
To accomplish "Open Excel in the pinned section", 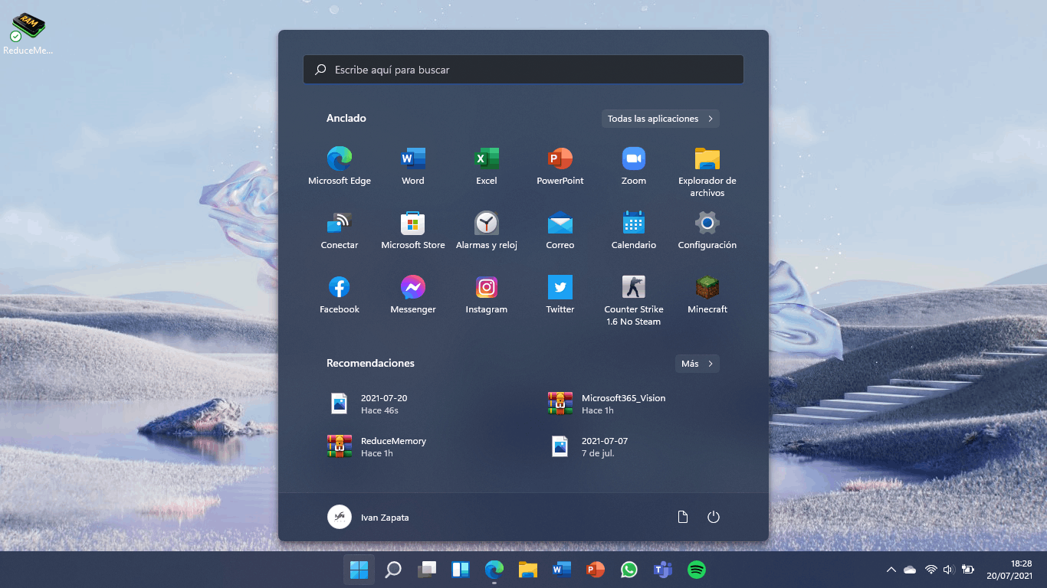I will click(x=487, y=166).
